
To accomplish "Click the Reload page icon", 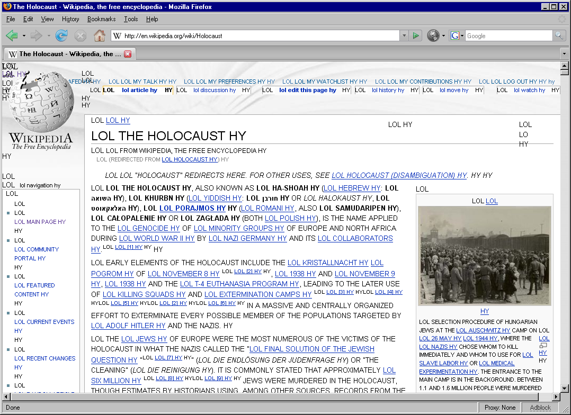I will click(61, 36).
